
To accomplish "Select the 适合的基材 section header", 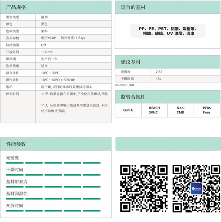I will point(168,7).
